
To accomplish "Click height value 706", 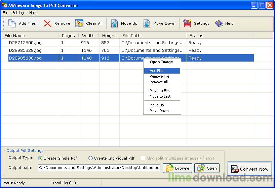I will click(x=105, y=50).
